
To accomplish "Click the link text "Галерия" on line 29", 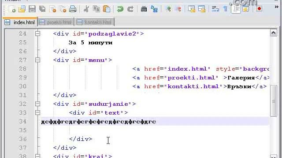I will pos(241,78).
